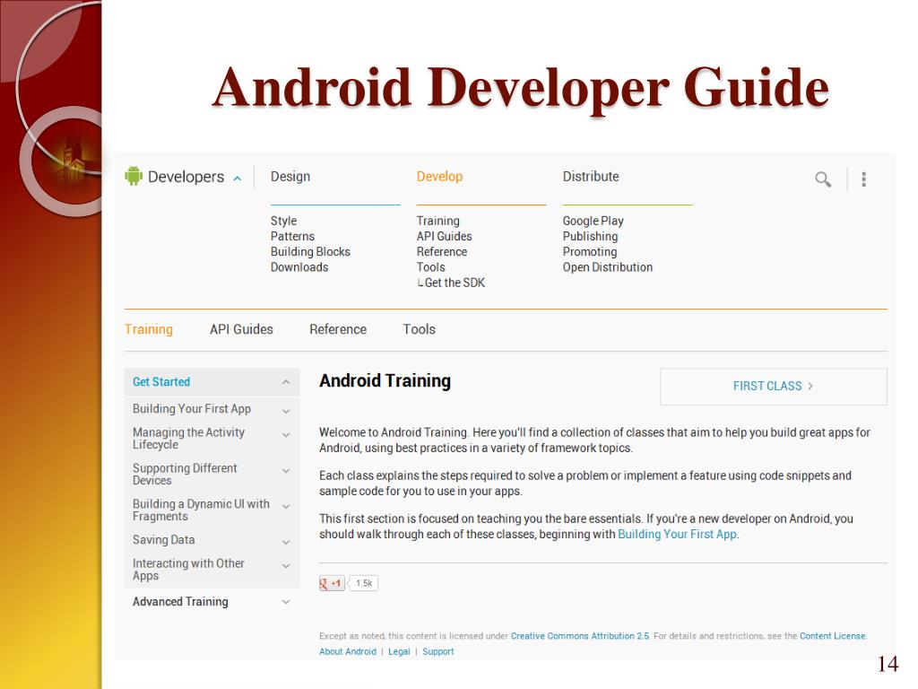Open Supporting Different Devices sidebar item

[x=185, y=474]
